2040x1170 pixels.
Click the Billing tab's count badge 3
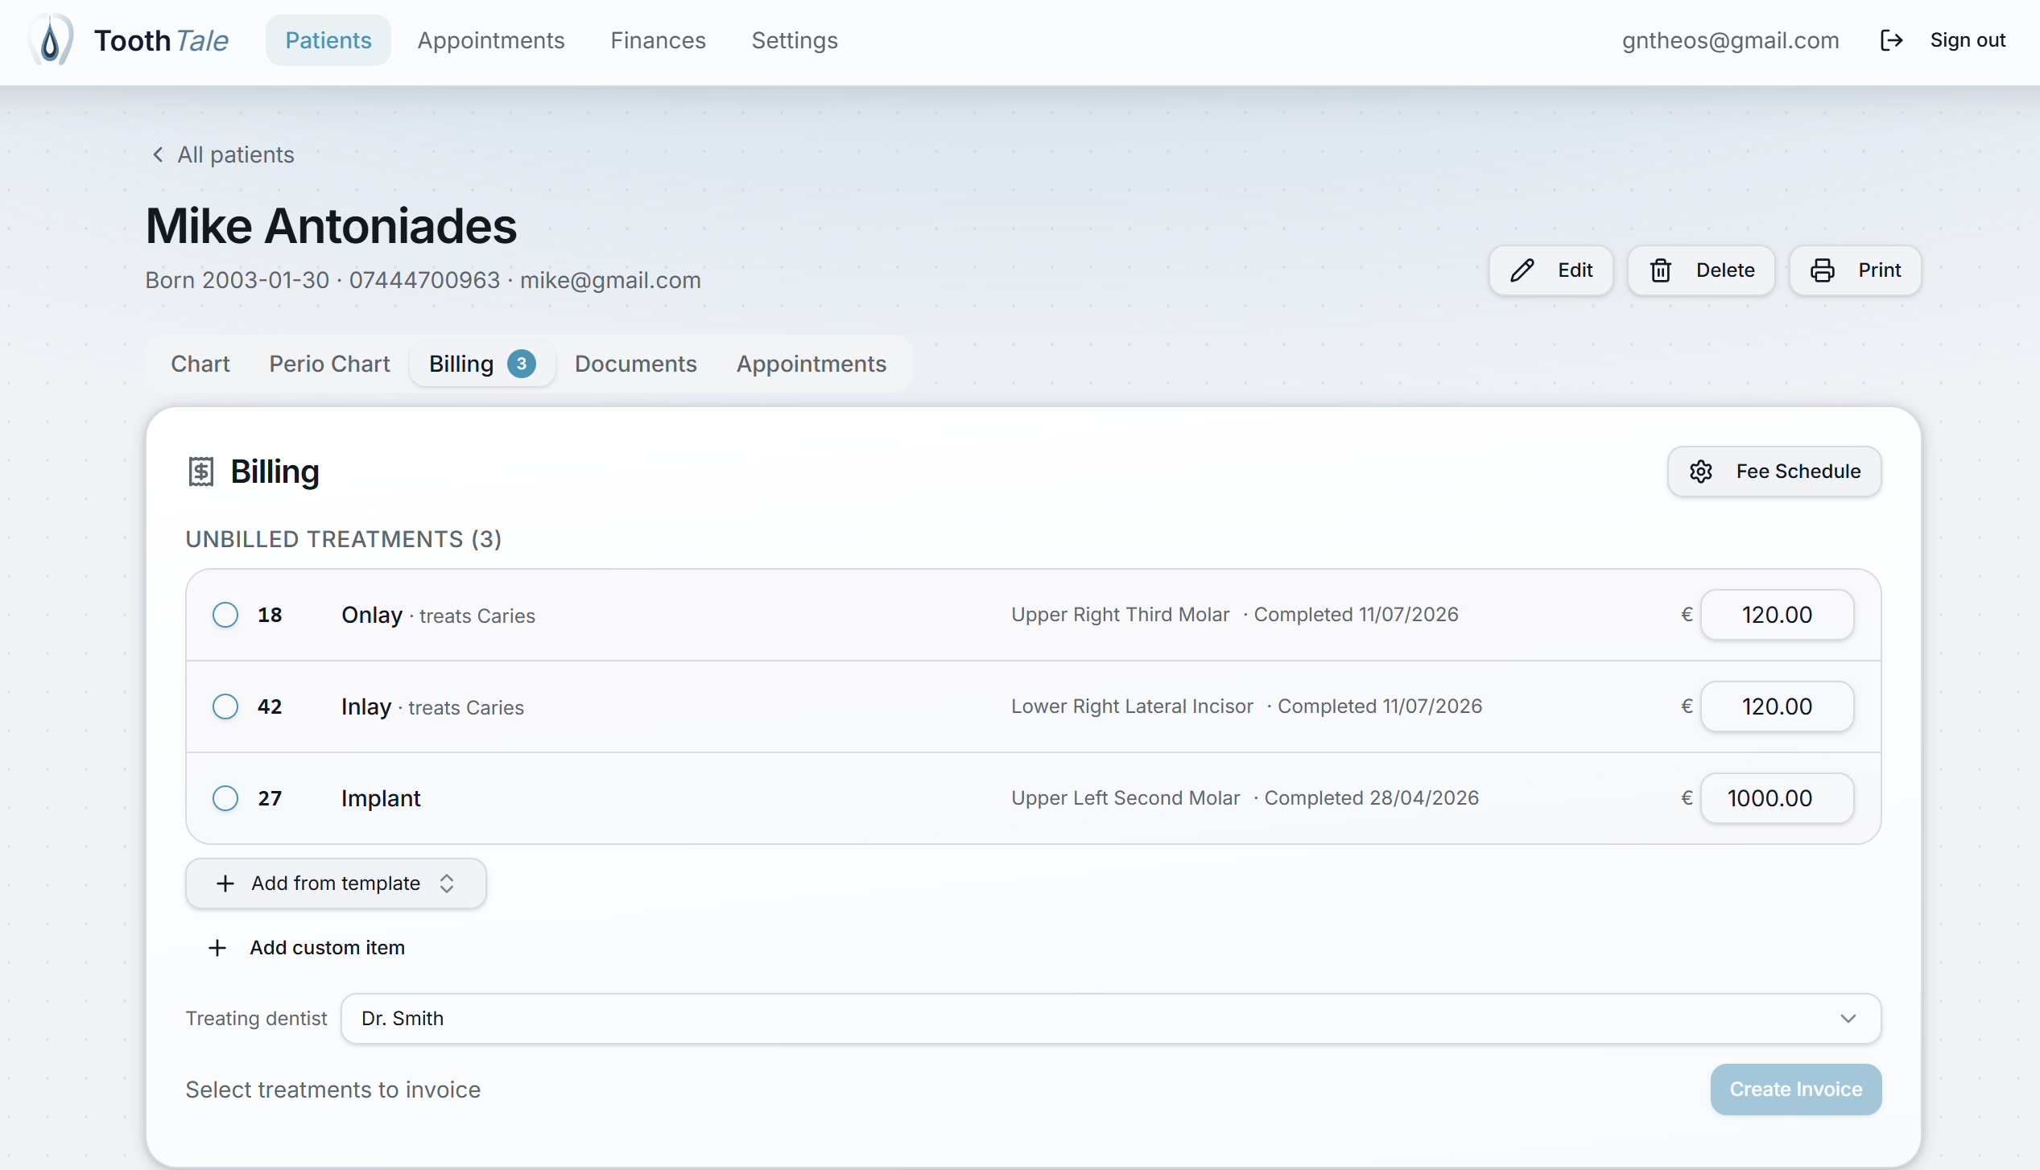[x=522, y=364]
